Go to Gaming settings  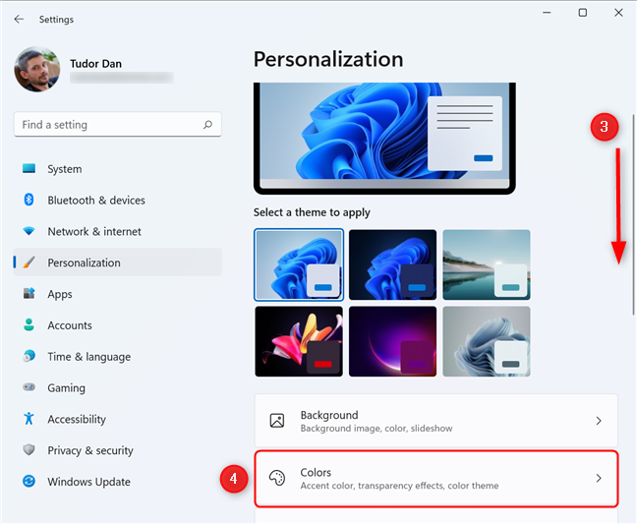click(x=118, y=387)
